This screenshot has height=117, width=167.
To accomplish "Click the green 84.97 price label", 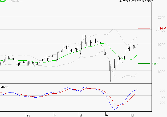I will pos(155,64).
